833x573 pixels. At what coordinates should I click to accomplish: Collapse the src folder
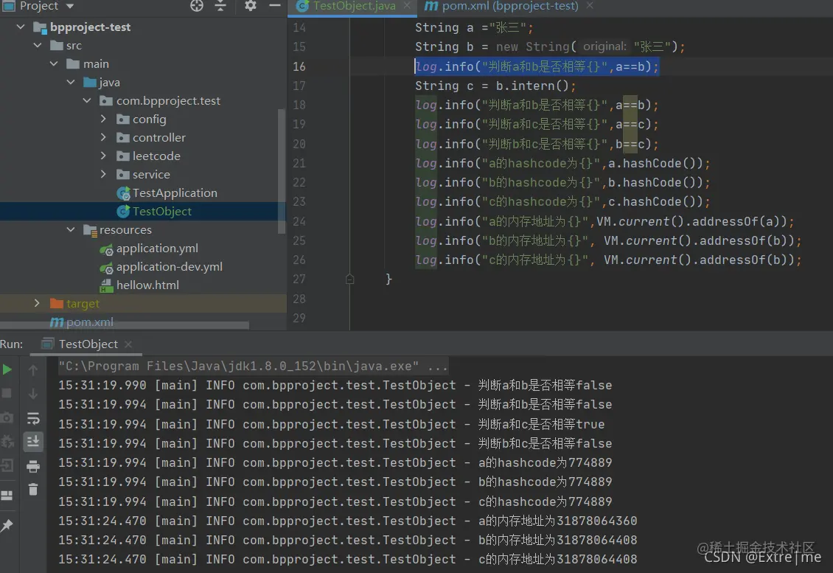coord(38,45)
